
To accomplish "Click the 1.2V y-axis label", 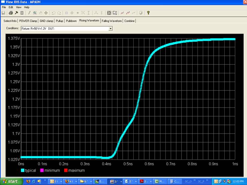I will (x=16, y=99).
